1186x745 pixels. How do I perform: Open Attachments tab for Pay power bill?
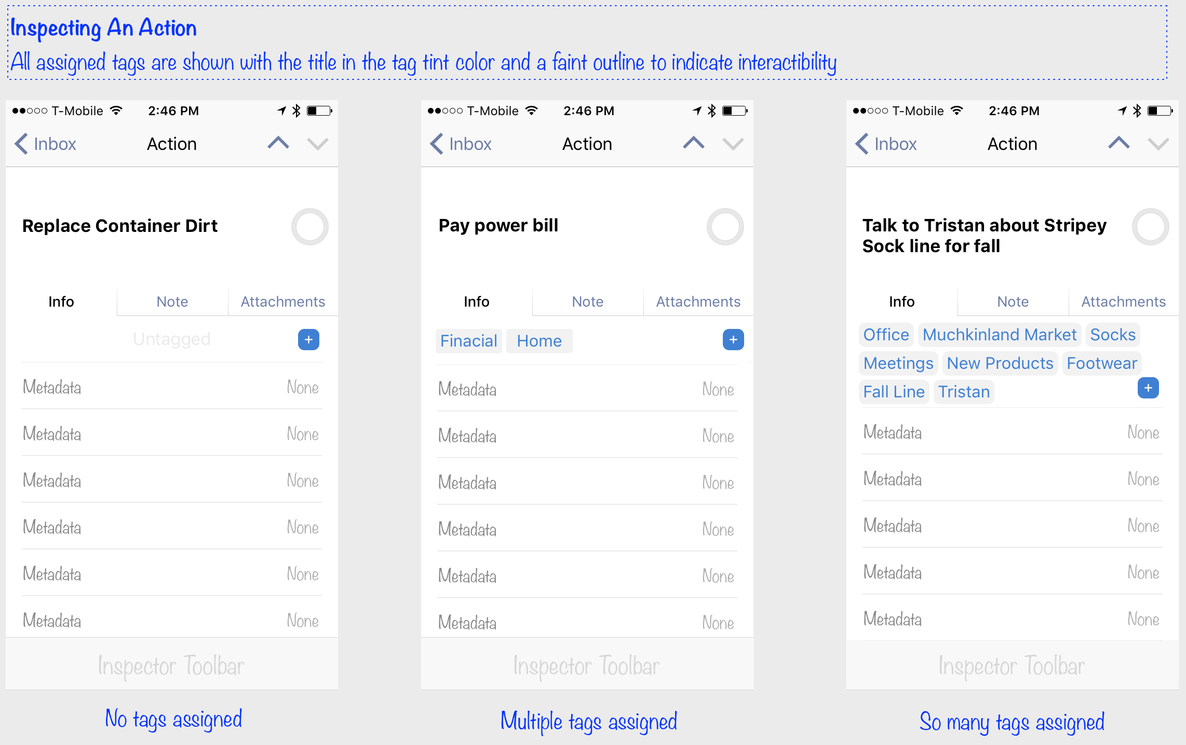[x=698, y=301]
